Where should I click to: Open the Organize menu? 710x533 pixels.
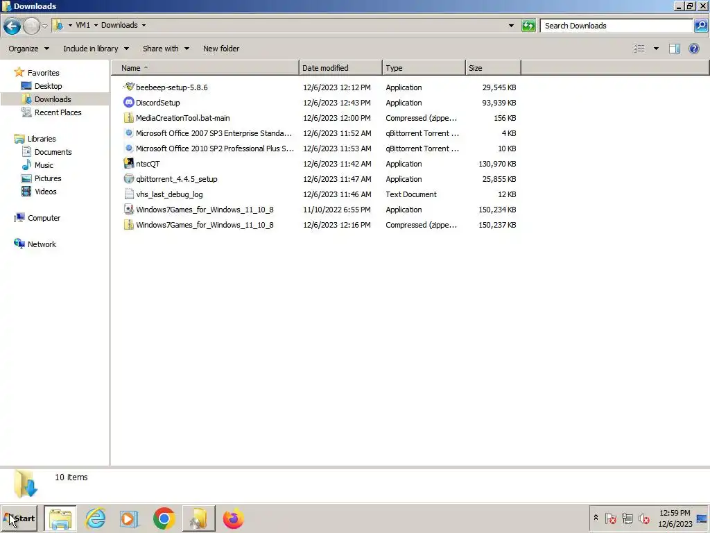tap(28, 49)
